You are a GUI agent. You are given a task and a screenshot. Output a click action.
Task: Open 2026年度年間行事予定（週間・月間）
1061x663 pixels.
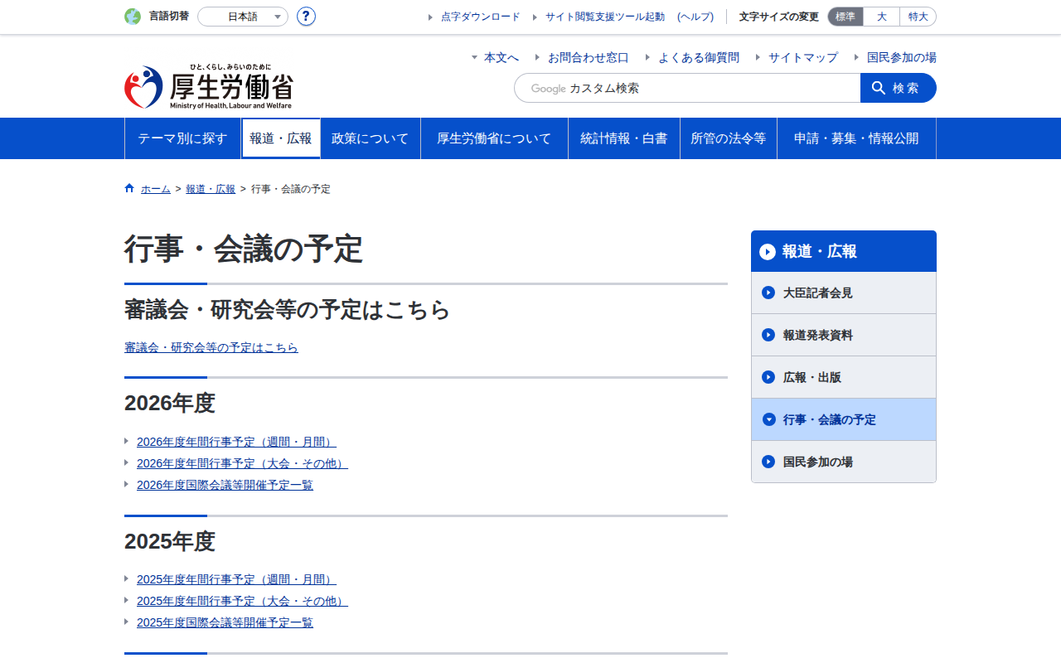tap(236, 442)
